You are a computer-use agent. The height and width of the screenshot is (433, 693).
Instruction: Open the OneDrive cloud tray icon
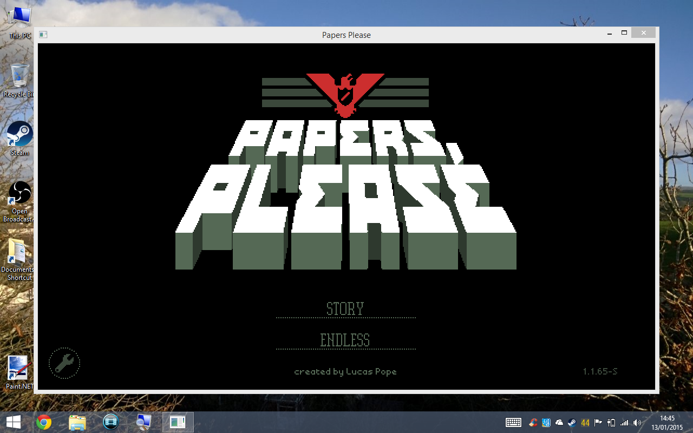[559, 423]
